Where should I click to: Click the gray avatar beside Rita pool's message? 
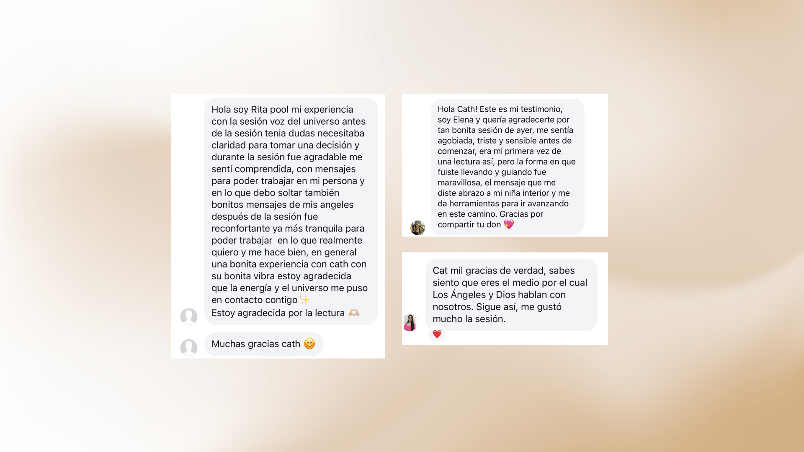coord(189,316)
